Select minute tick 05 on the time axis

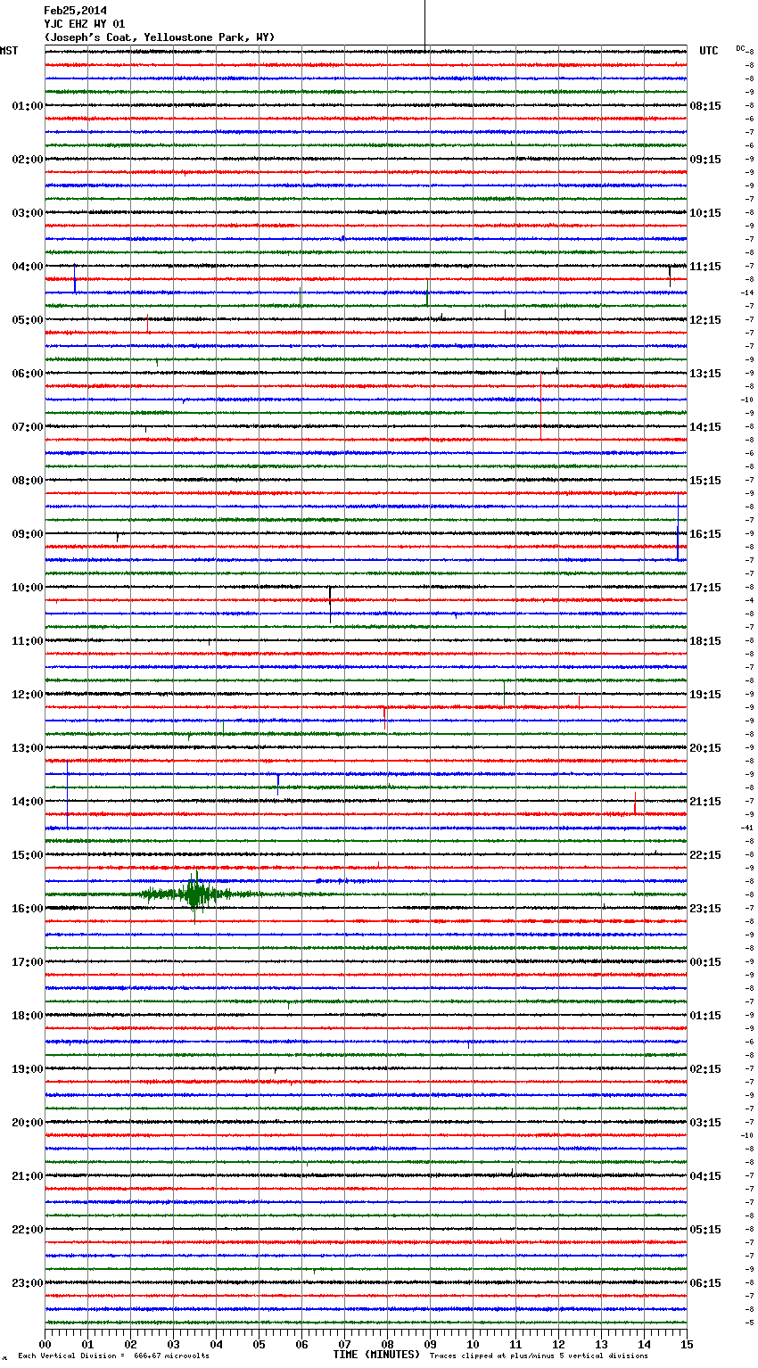point(260,1344)
